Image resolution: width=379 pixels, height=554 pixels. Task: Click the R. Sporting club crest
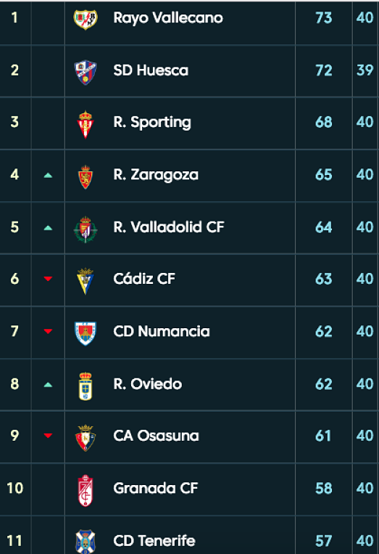(x=86, y=124)
